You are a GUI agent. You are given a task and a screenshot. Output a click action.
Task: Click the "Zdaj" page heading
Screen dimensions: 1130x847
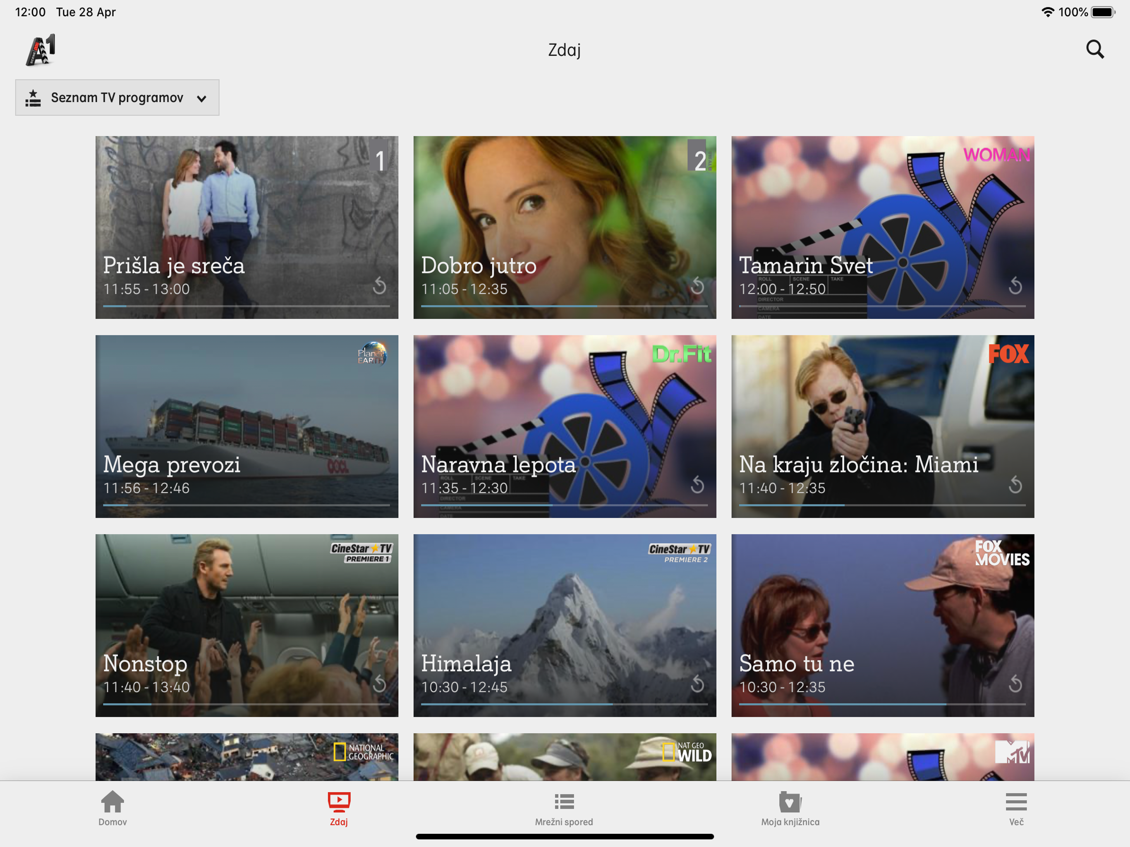click(x=565, y=50)
